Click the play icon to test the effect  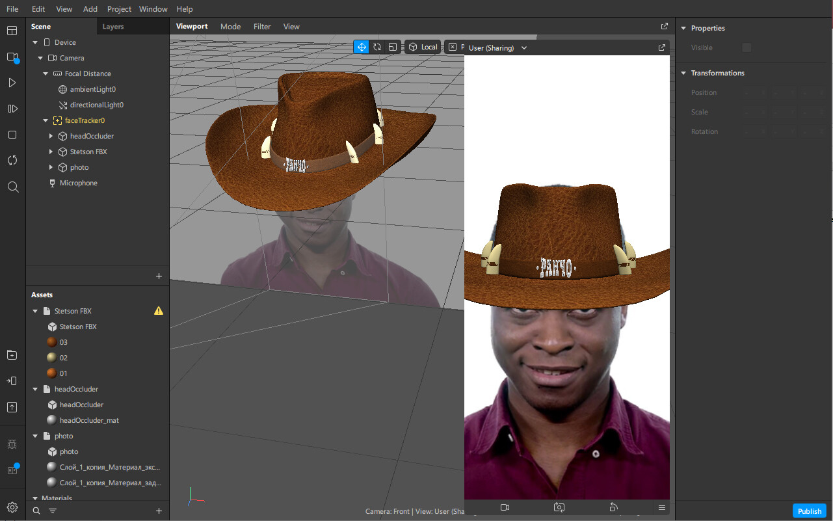coord(12,83)
